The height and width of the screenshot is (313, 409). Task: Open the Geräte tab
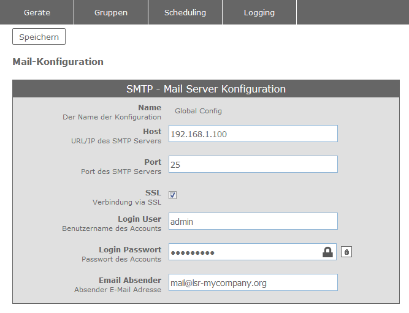37,12
